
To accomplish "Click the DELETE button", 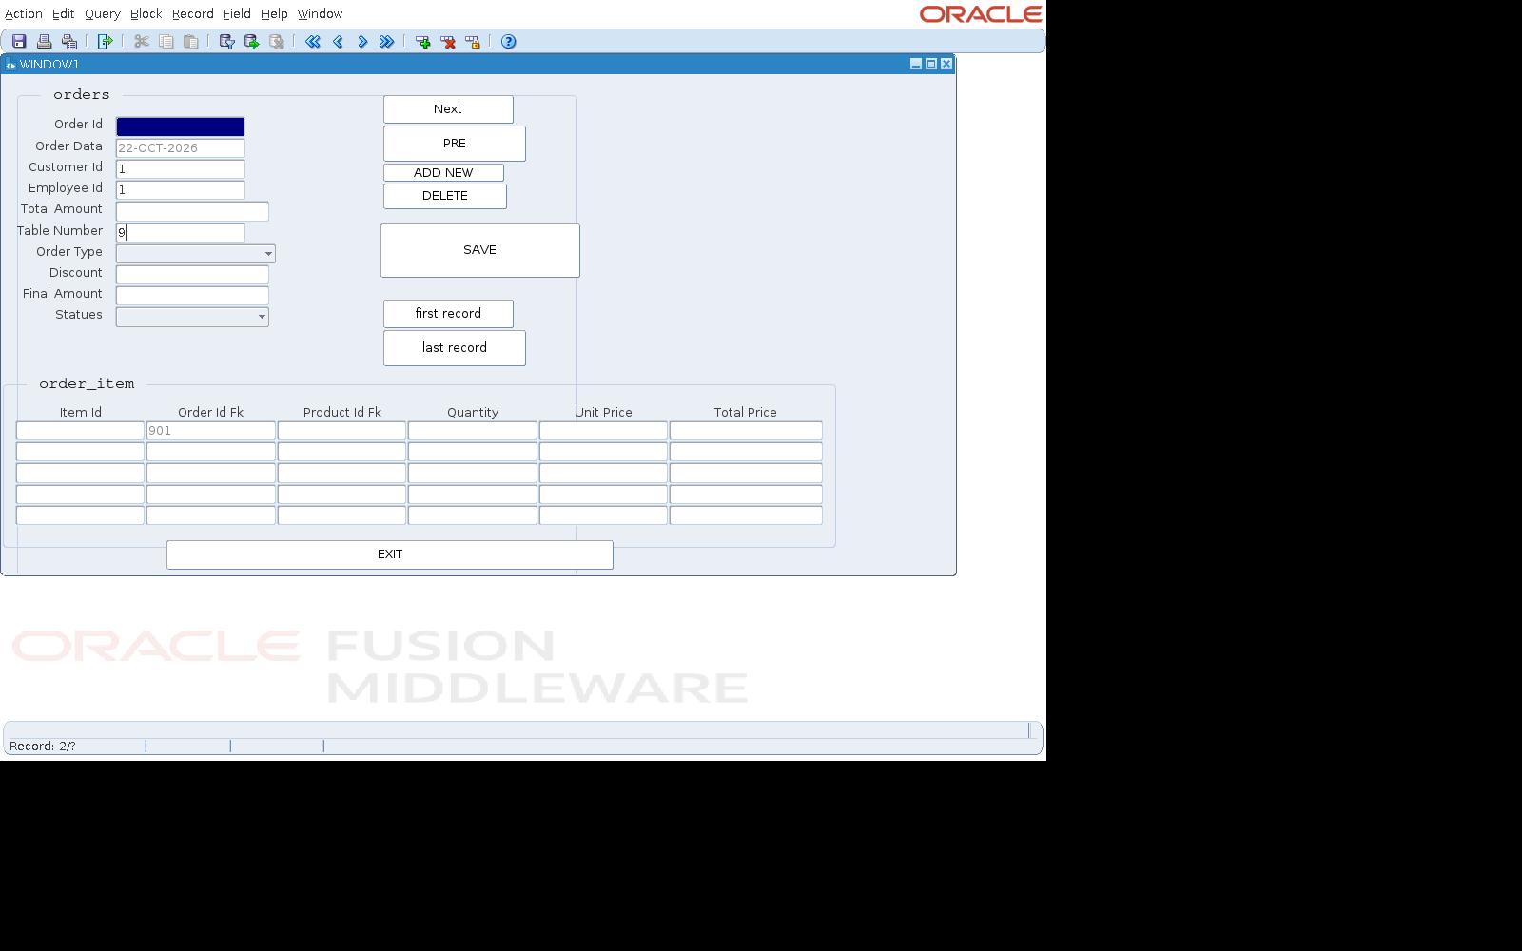I will [445, 196].
